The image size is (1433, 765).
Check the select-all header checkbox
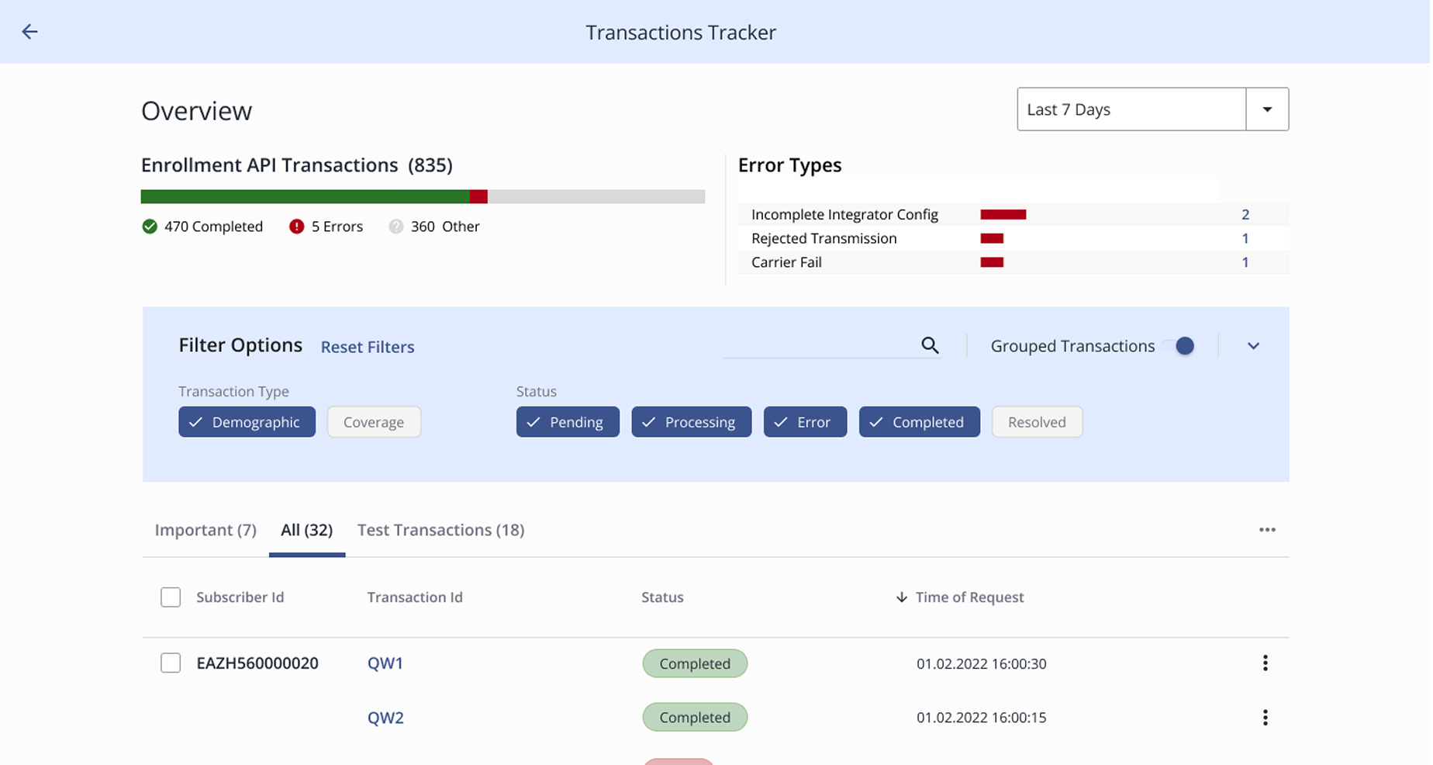click(x=171, y=597)
